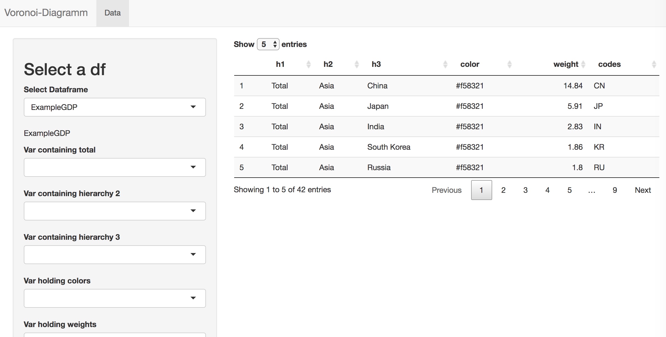Sort table by h1 column arrows

click(x=308, y=64)
